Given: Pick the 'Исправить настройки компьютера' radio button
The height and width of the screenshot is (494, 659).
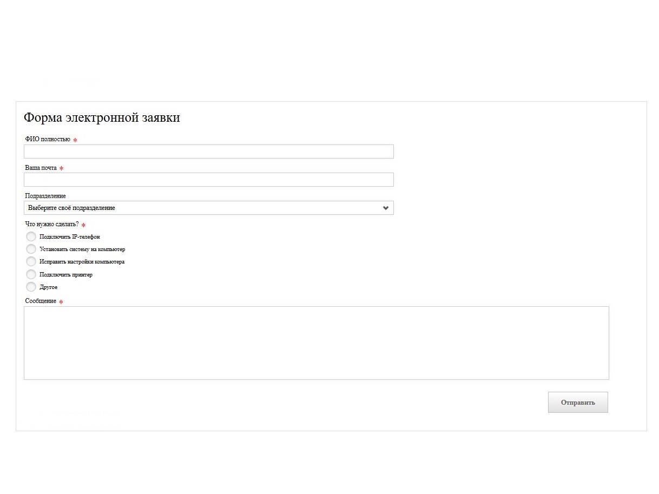Looking at the screenshot, I should coord(31,261).
